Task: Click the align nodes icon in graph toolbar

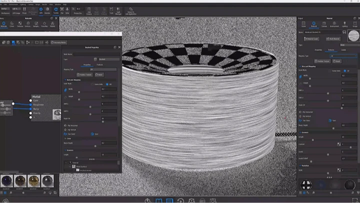Action: (28, 42)
